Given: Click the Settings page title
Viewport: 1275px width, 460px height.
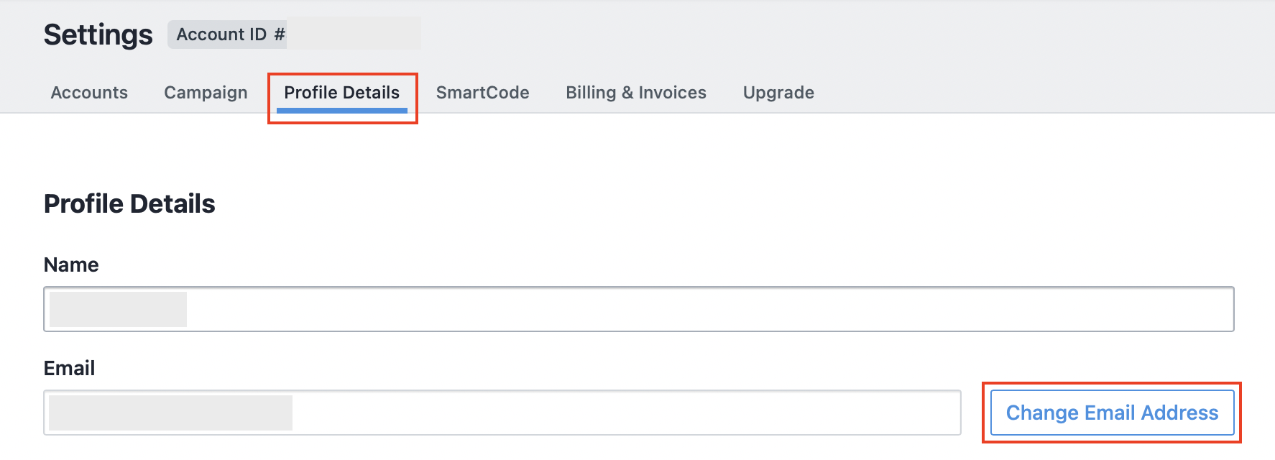Looking at the screenshot, I should pos(98,34).
